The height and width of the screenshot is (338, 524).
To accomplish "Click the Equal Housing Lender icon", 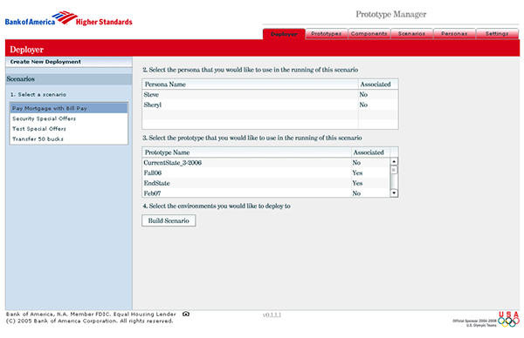I will pyautogui.click(x=186, y=314).
